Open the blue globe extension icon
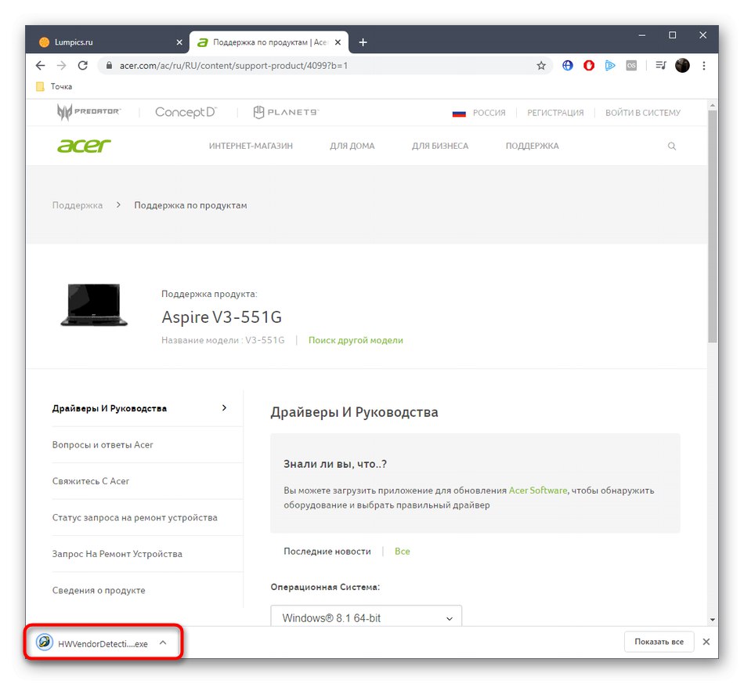Screen dimensions: 744x684 click(568, 66)
